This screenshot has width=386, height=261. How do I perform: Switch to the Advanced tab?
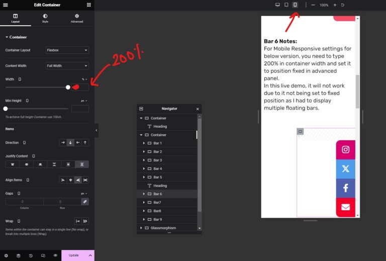click(x=76, y=19)
